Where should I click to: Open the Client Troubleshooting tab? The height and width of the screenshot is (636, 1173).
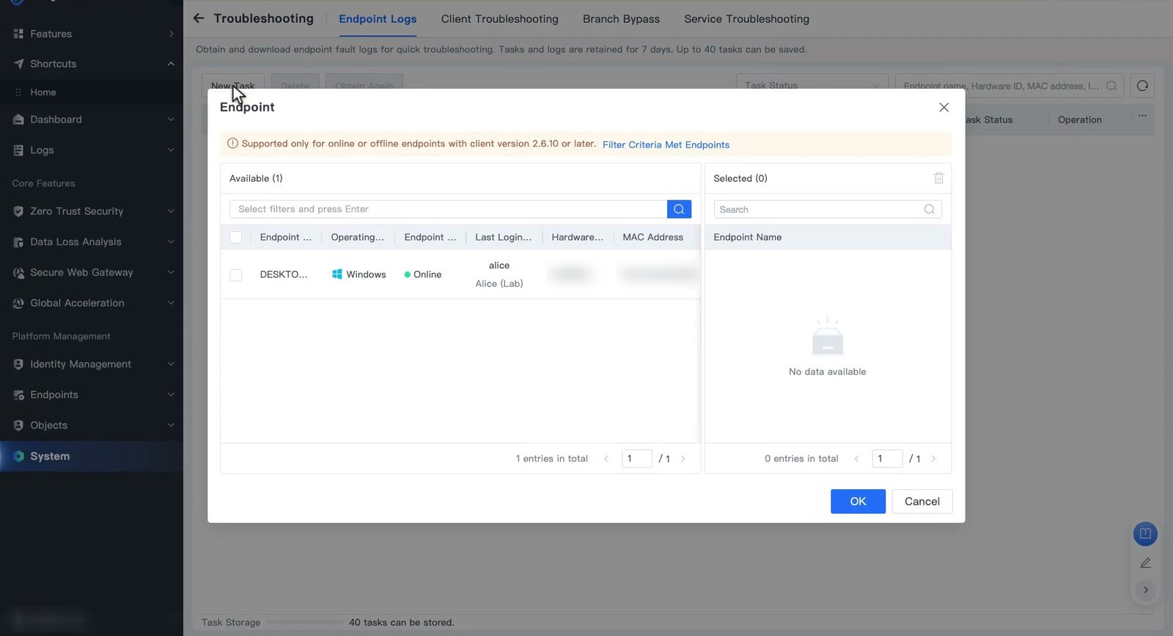pos(500,19)
